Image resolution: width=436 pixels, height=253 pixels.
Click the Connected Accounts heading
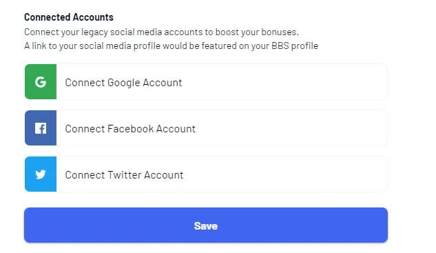pyautogui.click(x=69, y=17)
